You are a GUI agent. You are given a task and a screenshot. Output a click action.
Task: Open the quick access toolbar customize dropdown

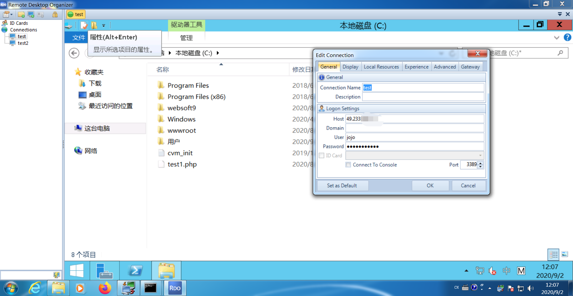104,25
